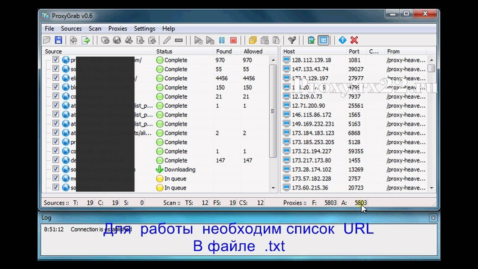Click port value 13269
The image size is (478, 269).
[356, 169]
